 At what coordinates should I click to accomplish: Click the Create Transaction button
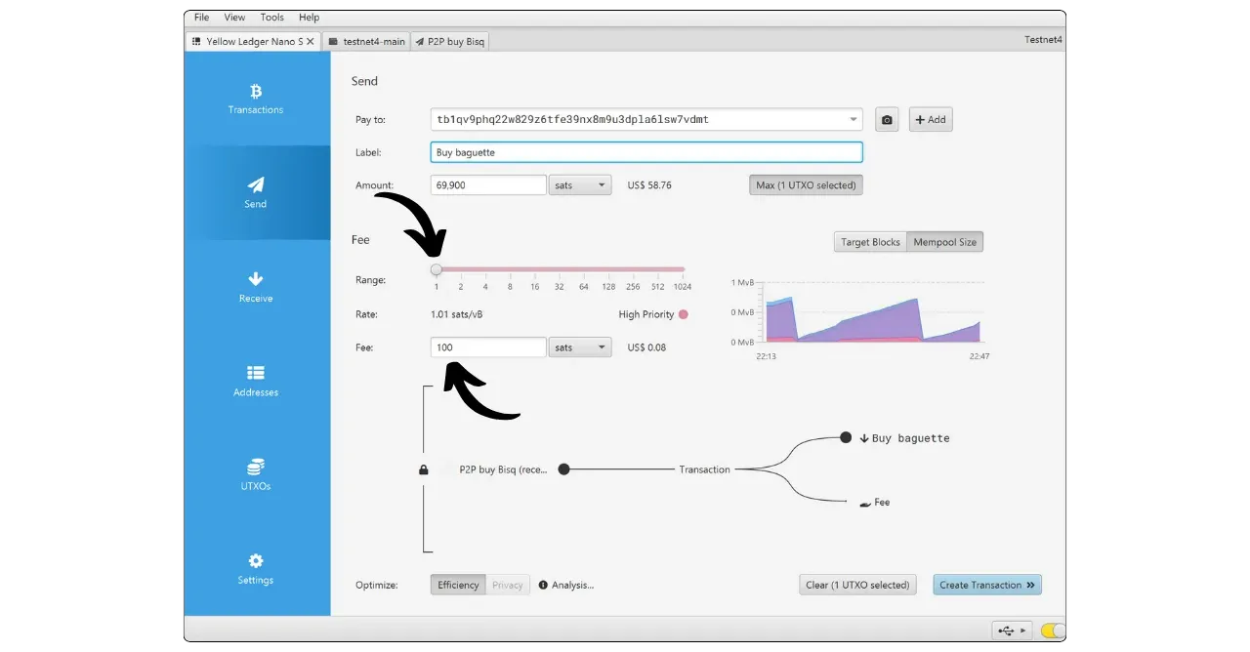pos(986,586)
